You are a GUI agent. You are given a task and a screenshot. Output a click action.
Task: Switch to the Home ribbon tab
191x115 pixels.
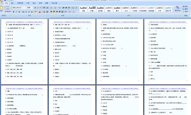(6, 3)
